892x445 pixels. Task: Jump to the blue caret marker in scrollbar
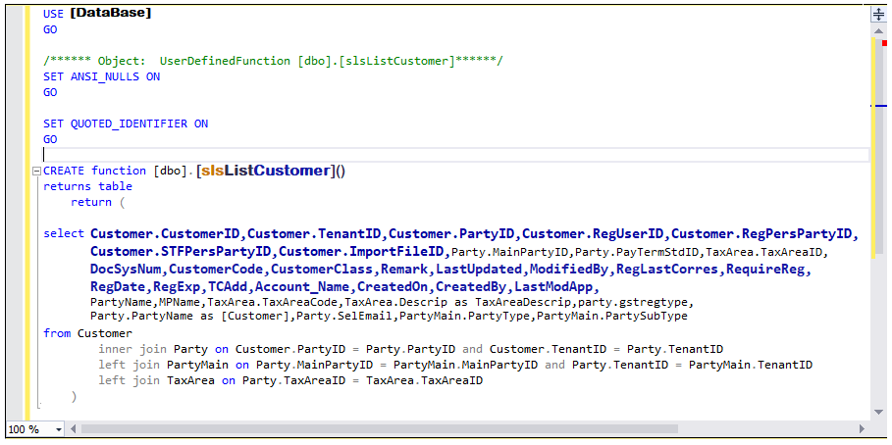[x=878, y=106]
